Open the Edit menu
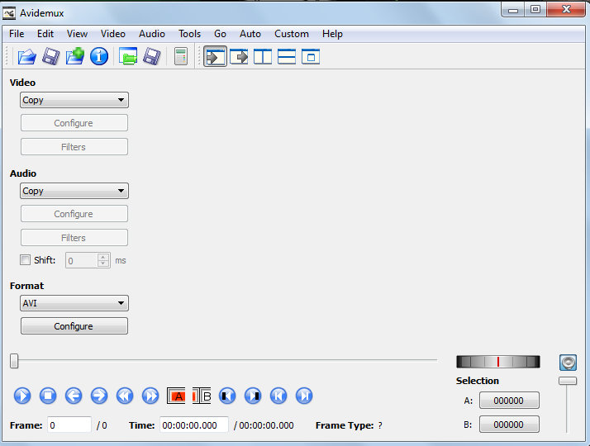 pos(45,34)
